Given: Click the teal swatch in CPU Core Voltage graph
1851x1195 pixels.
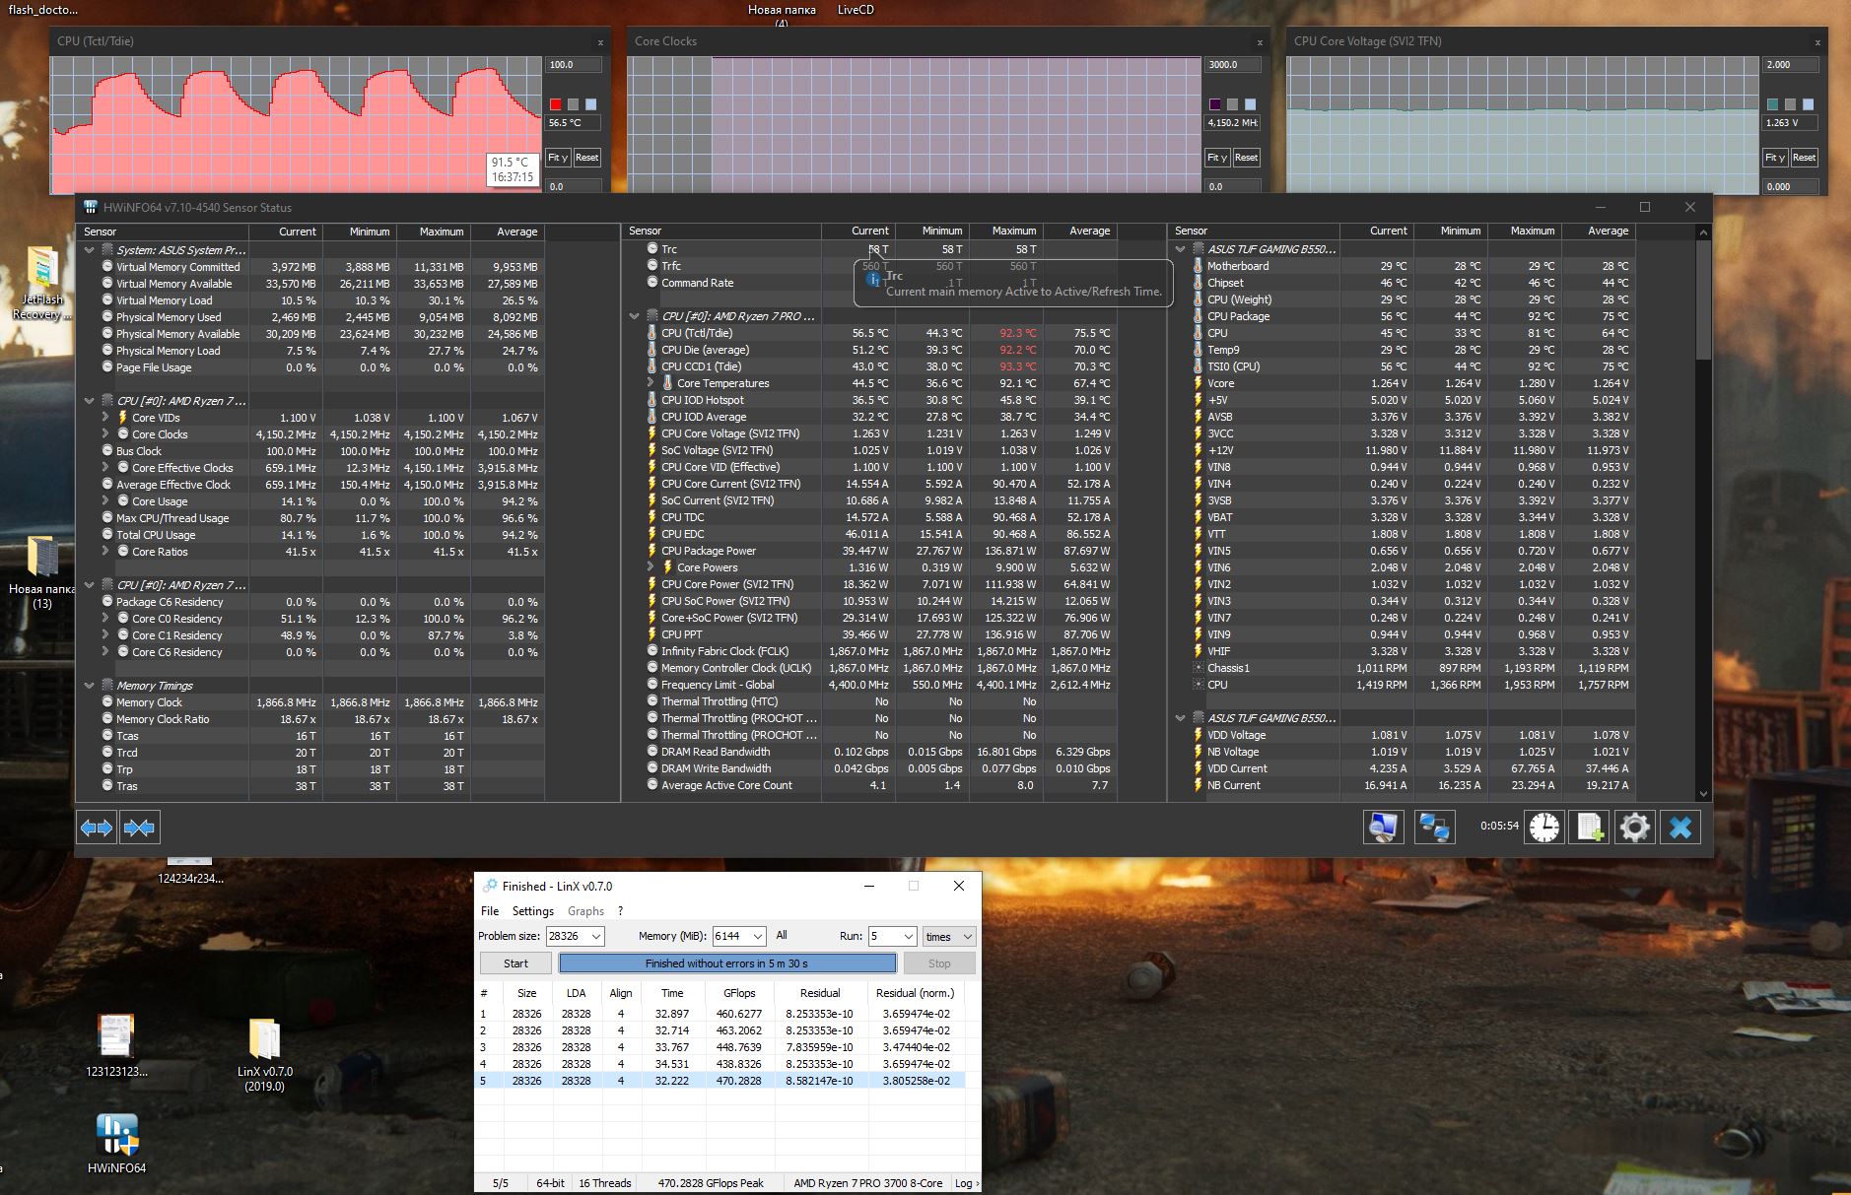Looking at the screenshot, I should [x=1773, y=104].
